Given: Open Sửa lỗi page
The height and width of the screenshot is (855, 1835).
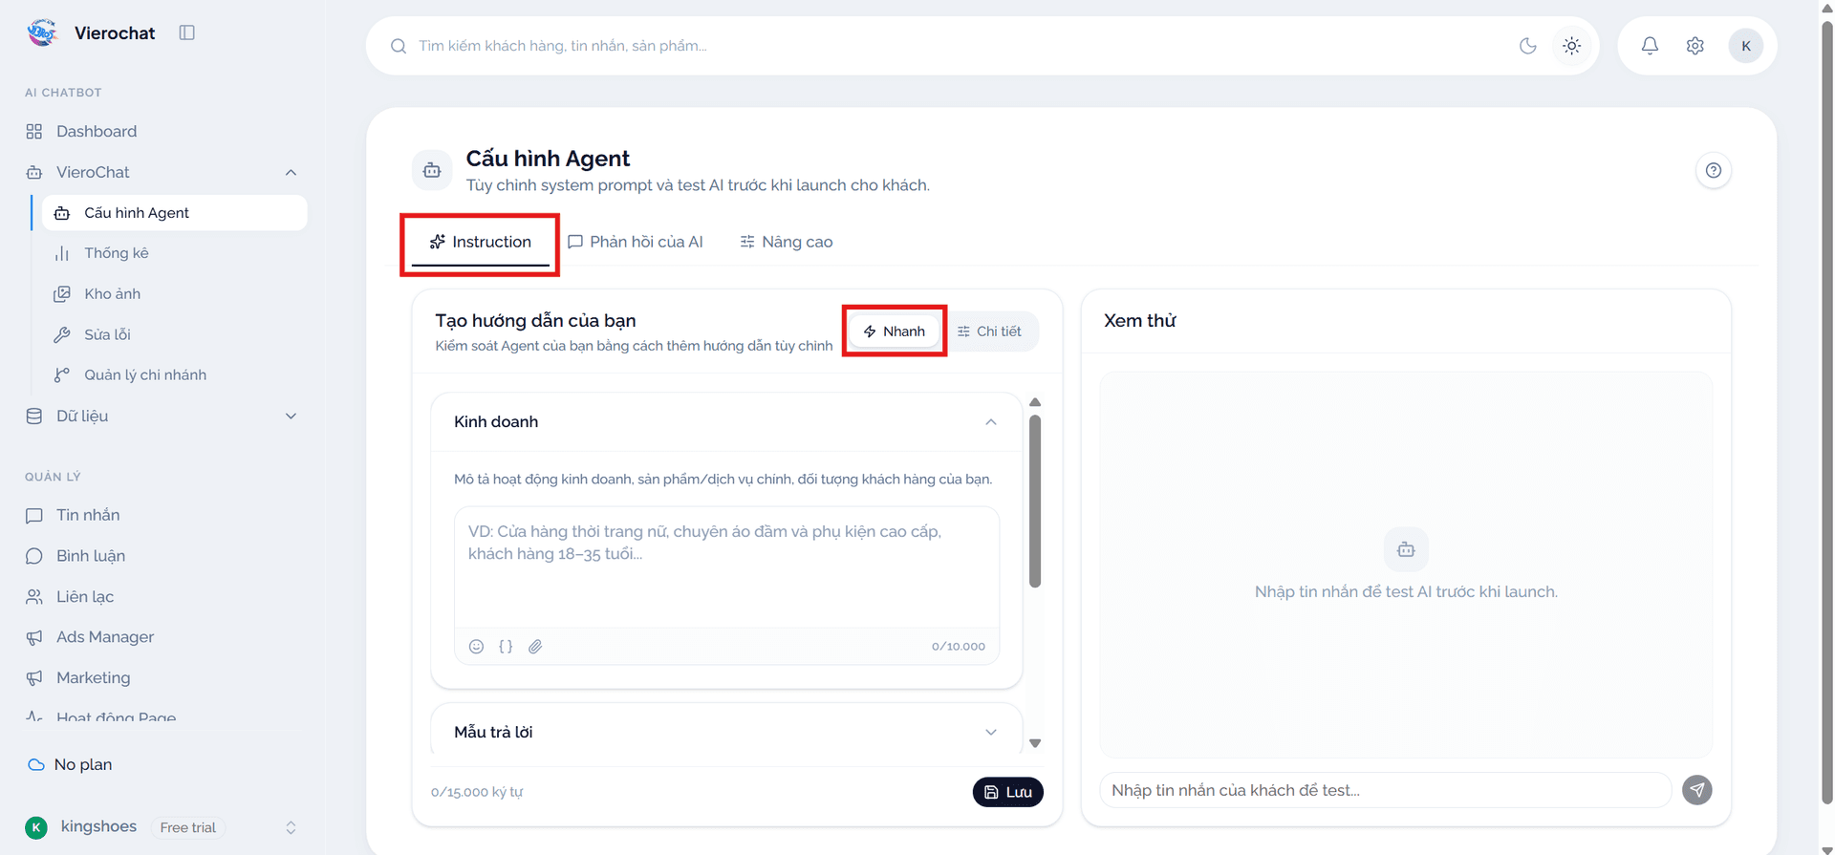Looking at the screenshot, I should coord(174,334).
